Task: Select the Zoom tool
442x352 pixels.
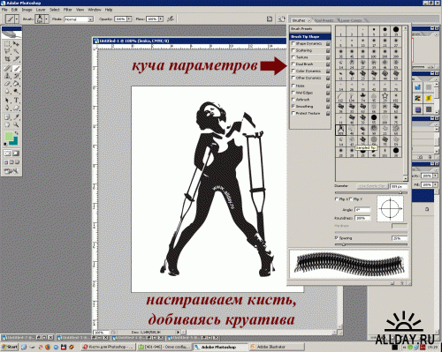Action: pos(16,124)
